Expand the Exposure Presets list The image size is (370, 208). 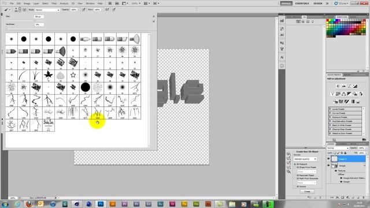330,117
